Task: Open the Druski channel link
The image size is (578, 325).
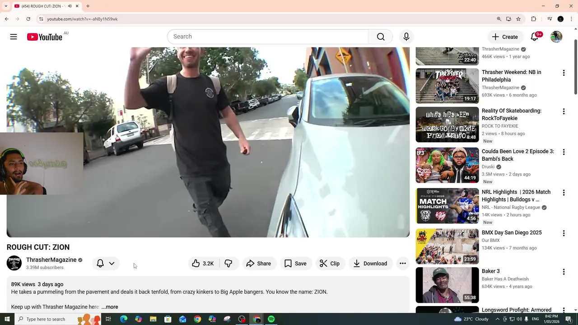Action: tap(488, 167)
